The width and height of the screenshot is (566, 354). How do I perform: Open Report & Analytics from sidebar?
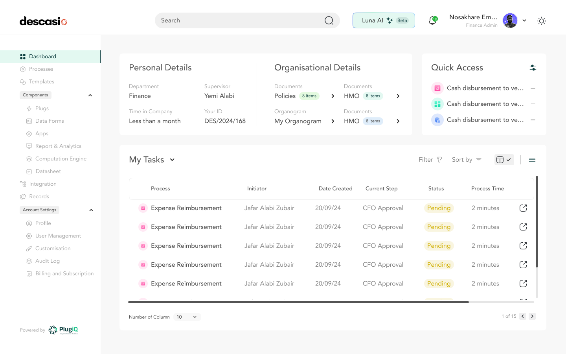pos(58,146)
